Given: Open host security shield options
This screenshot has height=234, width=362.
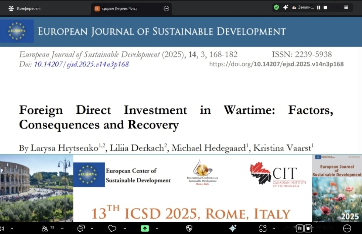Looking at the screenshot, I should pyautogui.click(x=189, y=228).
